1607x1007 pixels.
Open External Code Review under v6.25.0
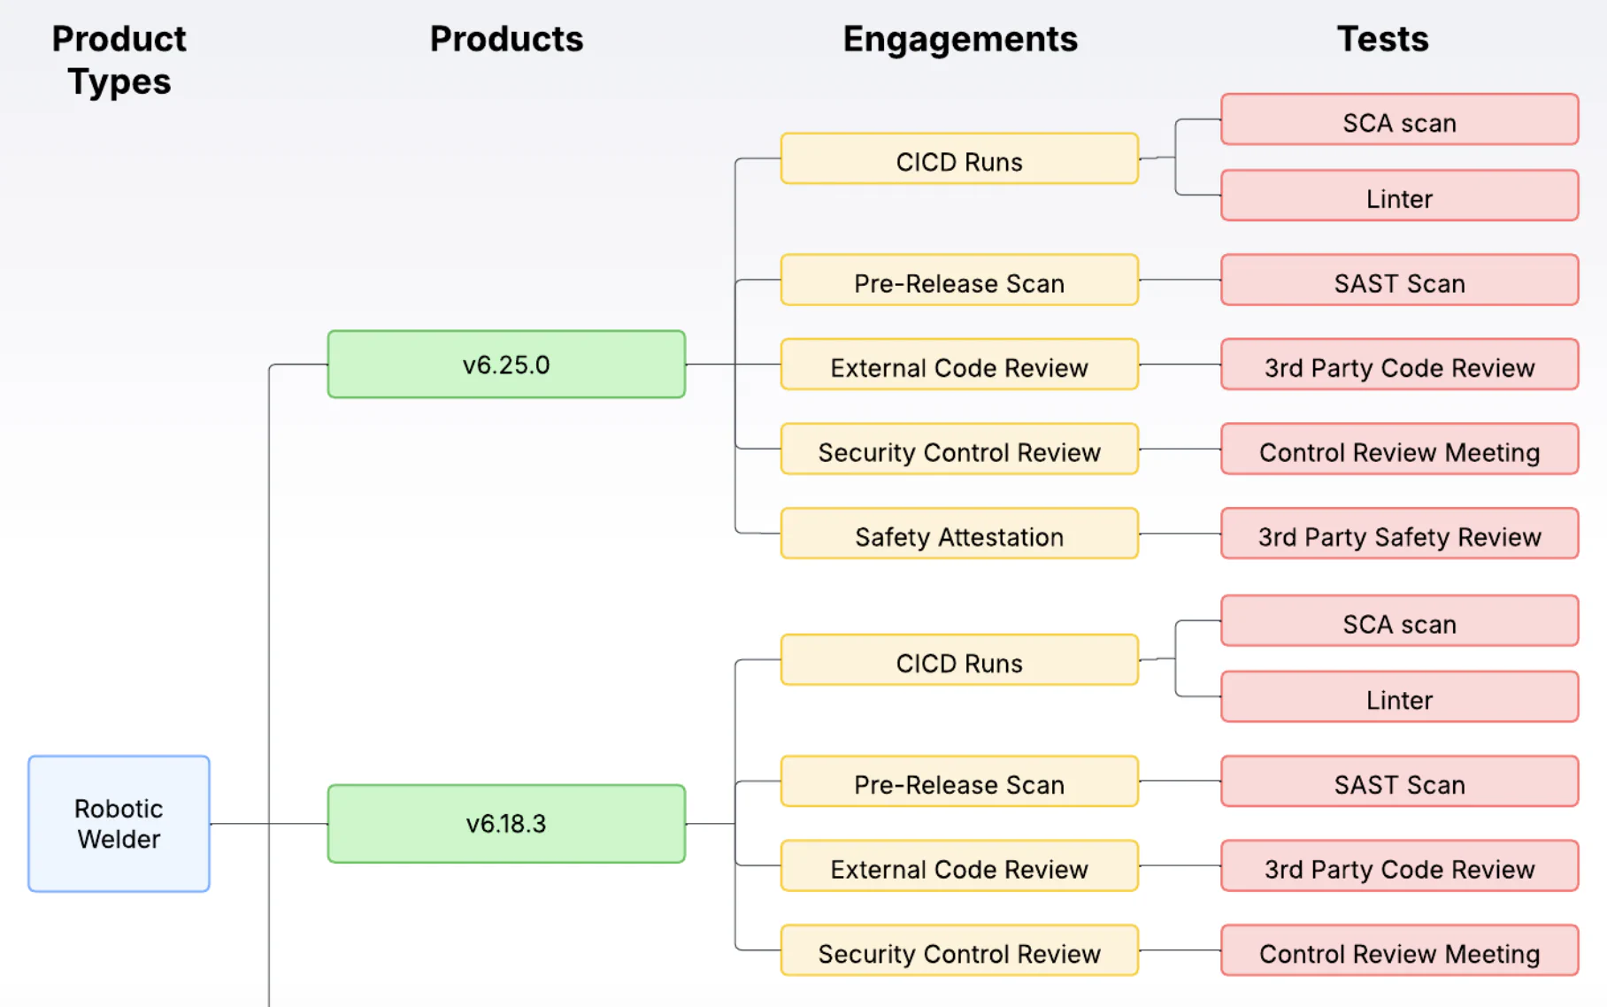tap(959, 367)
